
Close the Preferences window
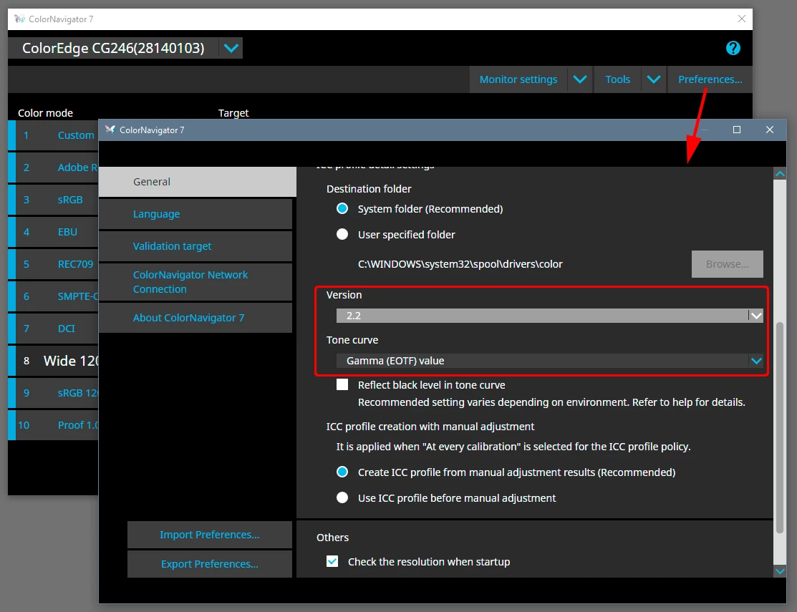[x=770, y=130]
